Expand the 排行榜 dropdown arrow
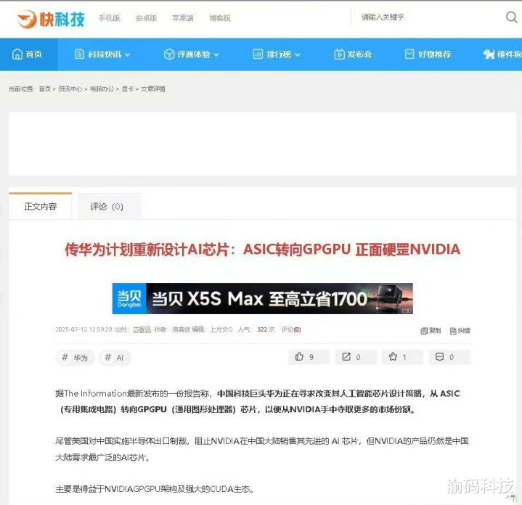The image size is (522, 505). (297, 55)
